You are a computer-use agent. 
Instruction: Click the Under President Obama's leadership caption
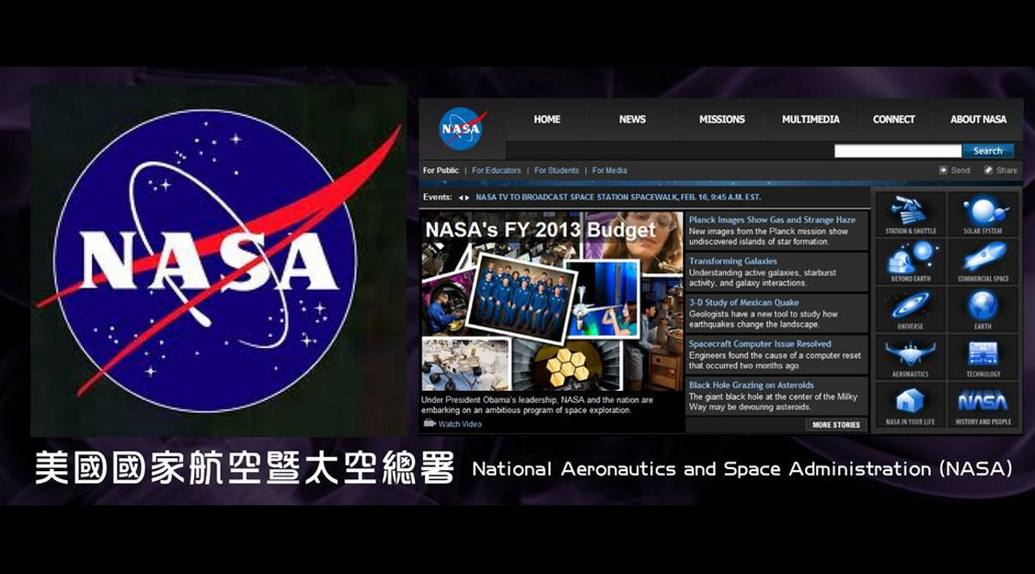click(x=537, y=405)
